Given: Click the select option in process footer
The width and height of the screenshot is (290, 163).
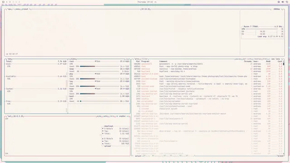Looking at the screenshot, I should (x=138, y=156).
